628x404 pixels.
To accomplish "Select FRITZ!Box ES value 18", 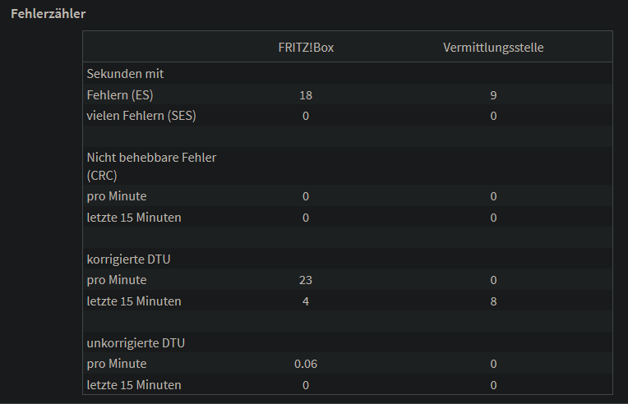I will point(306,95).
